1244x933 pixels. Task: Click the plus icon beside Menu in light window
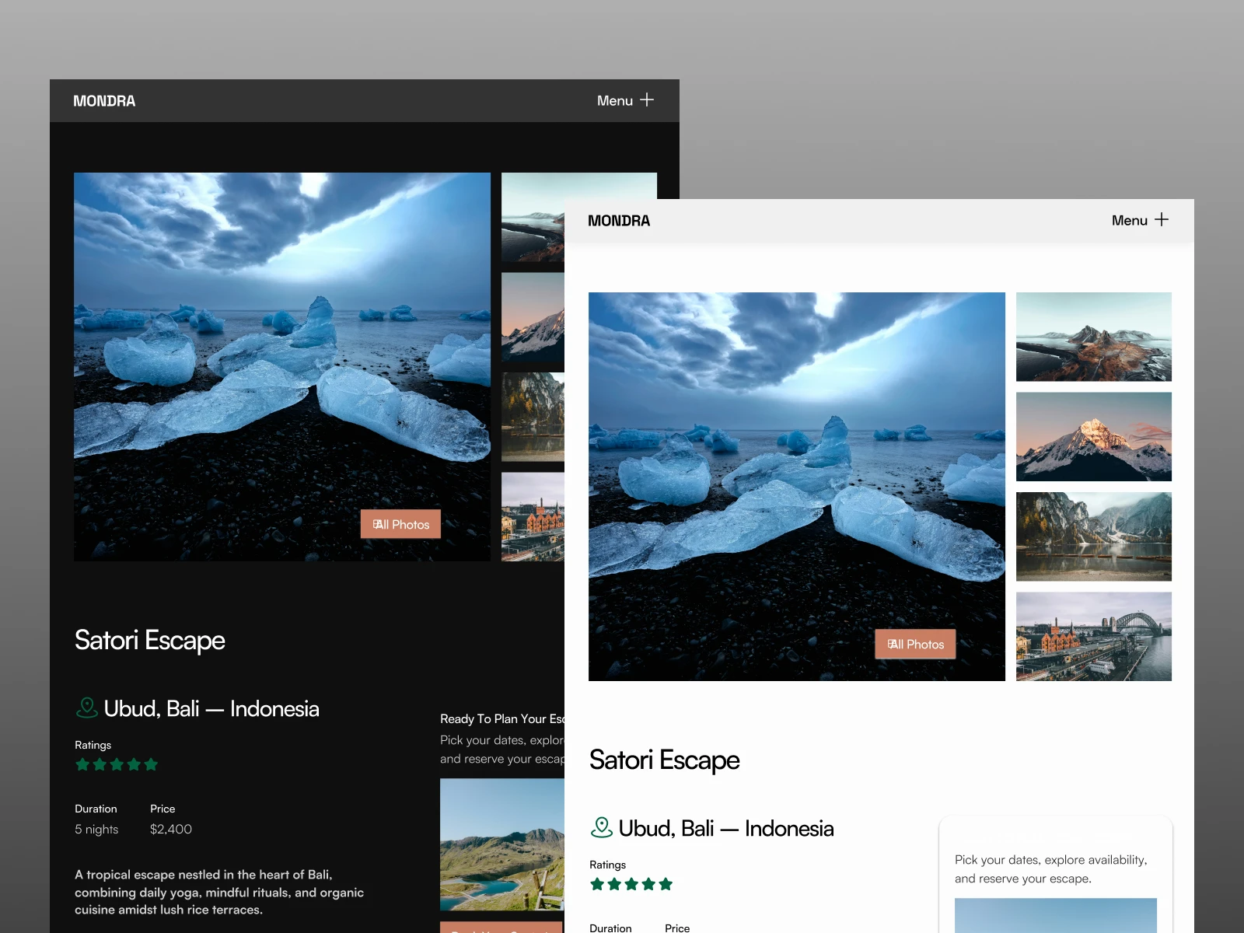click(1162, 220)
